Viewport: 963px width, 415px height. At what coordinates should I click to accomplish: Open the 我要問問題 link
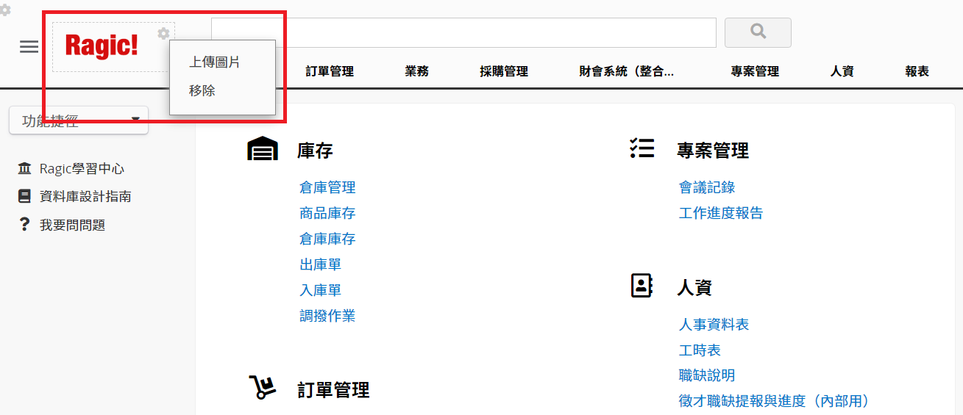73,225
